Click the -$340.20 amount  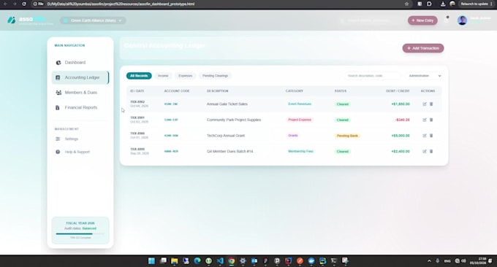coord(402,120)
